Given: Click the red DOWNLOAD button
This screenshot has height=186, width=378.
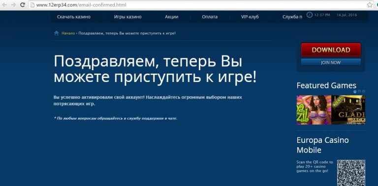Looking at the screenshot, I should (x=331, y=50).
